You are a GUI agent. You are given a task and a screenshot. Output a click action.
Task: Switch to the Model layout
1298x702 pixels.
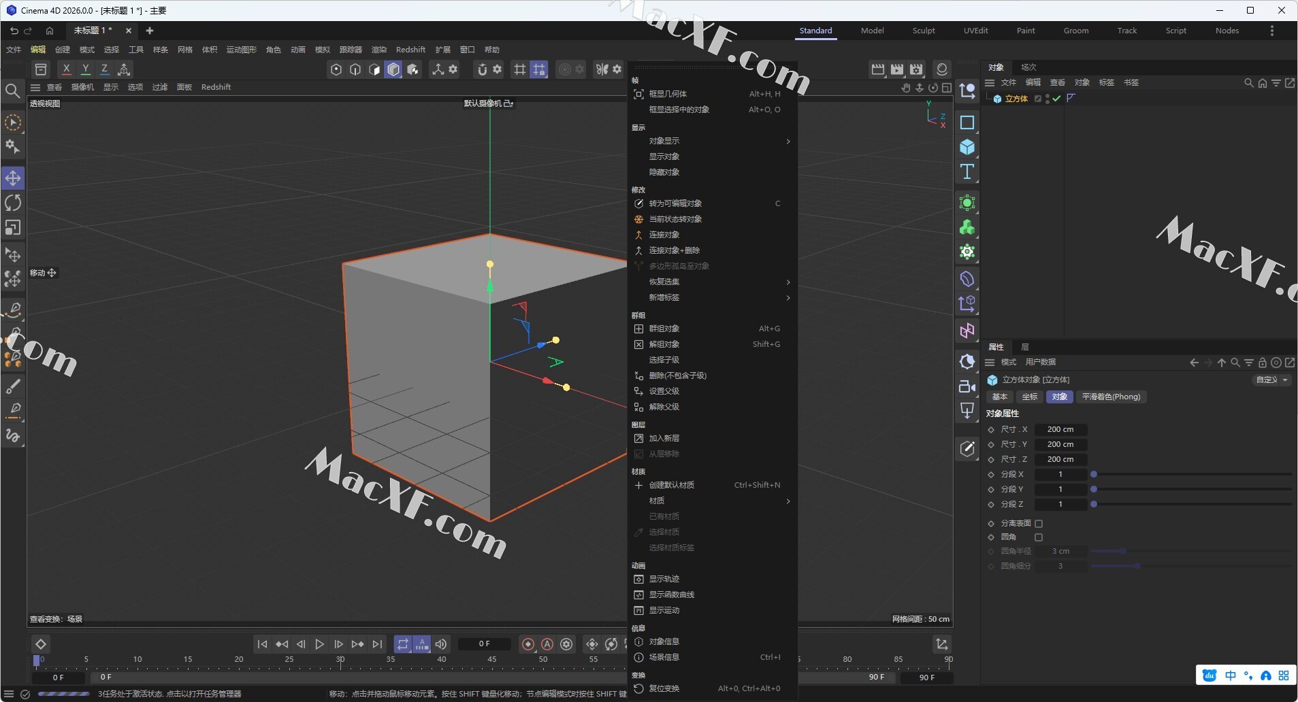872,31
